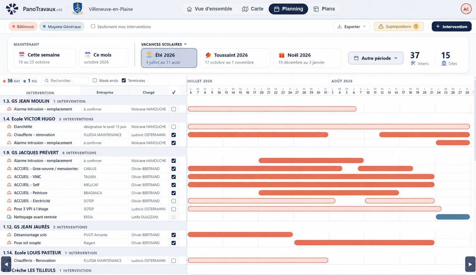Open the Vue d'ensemble tab
The image size is (476, 275).
pos(210,9)
